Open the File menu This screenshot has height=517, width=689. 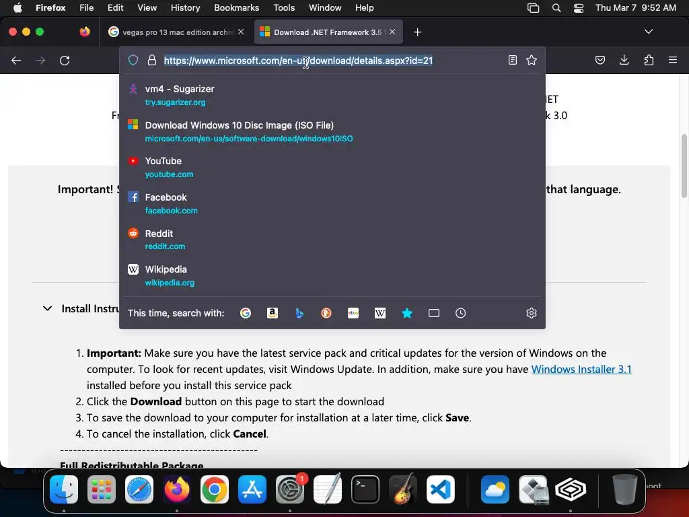coord(87,7)
